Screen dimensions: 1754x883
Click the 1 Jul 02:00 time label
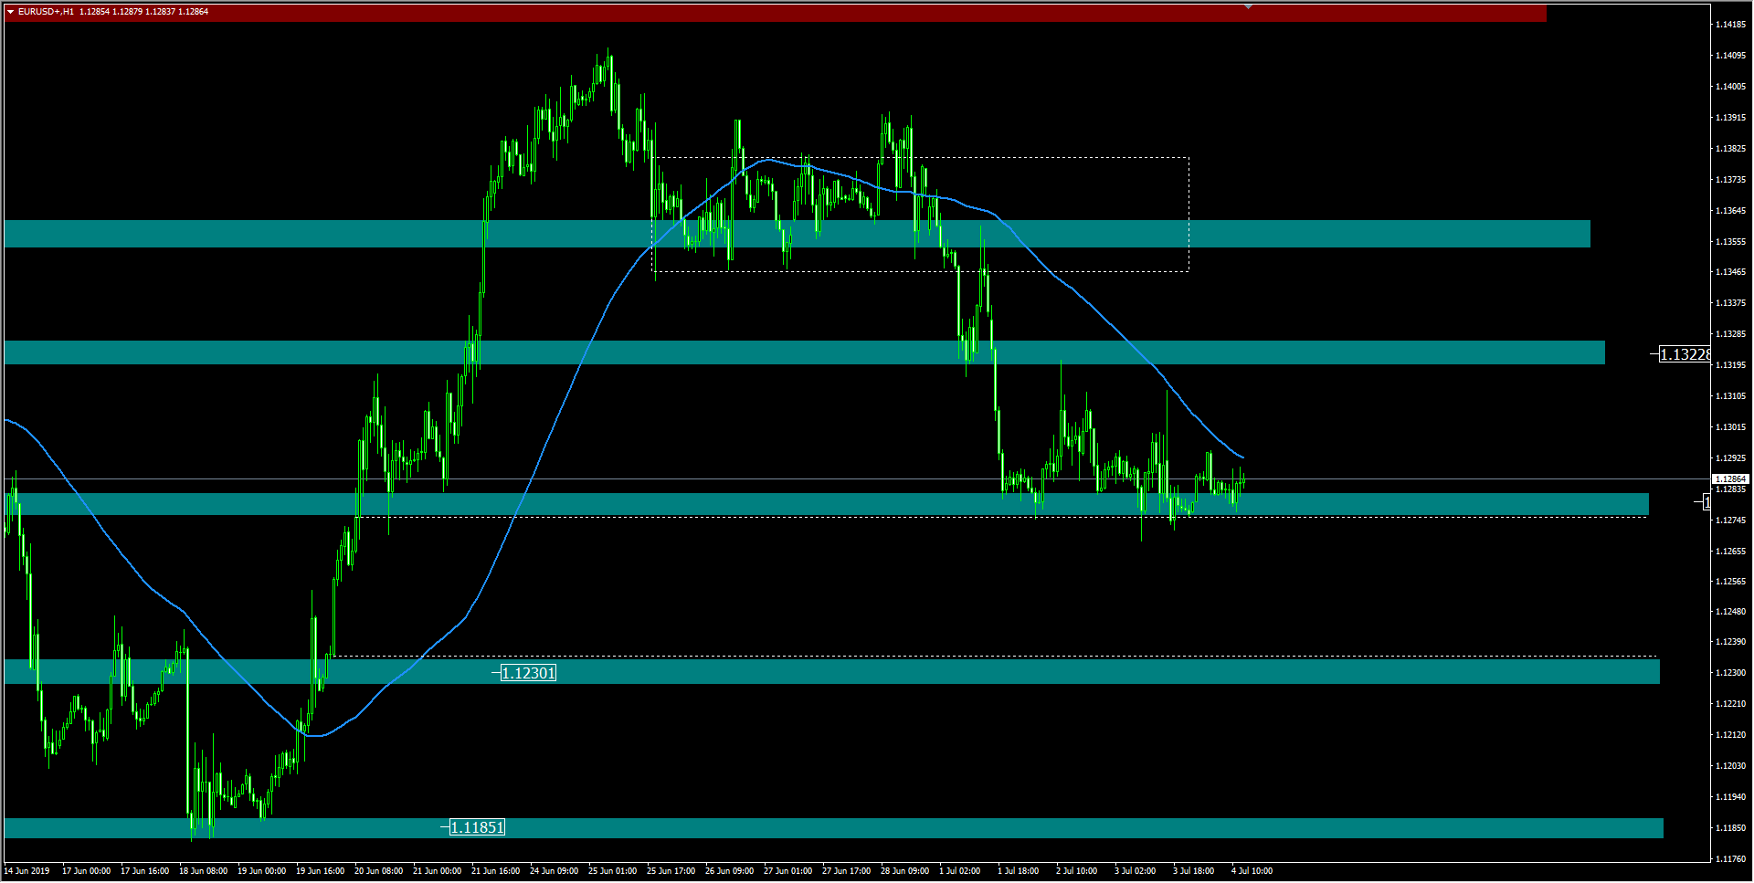tap(959, 871)
